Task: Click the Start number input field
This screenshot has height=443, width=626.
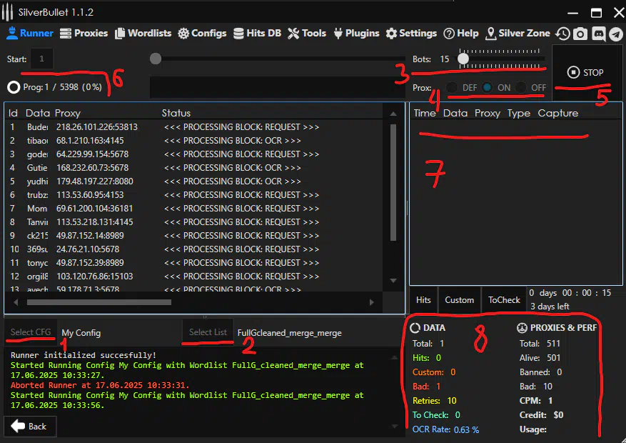Action: (x=41, y=59)
